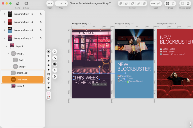This screenshot has width=193, height=128.
Task: Click the orange rotation handle on canvas
Action: (x=100, y=67)
